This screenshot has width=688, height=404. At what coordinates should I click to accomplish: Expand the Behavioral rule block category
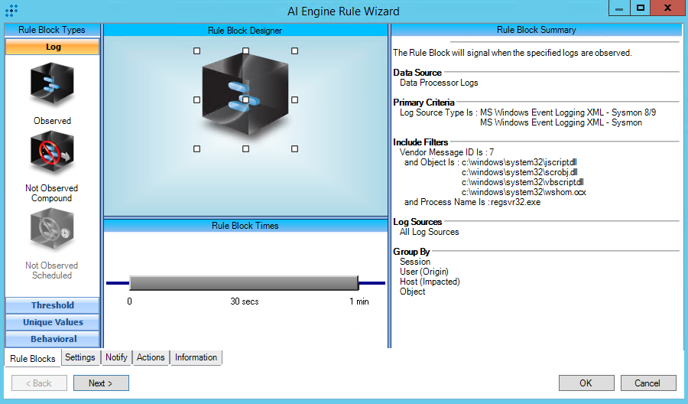53,339
